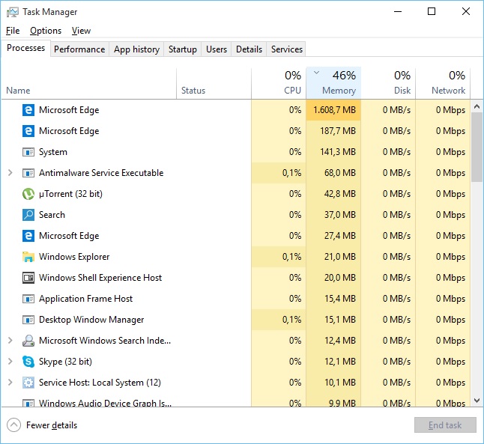Screen dimensions: 484x444
Task: Click the Microsoft Windows Search Indexer icon
Action: (x=28, y=341)
